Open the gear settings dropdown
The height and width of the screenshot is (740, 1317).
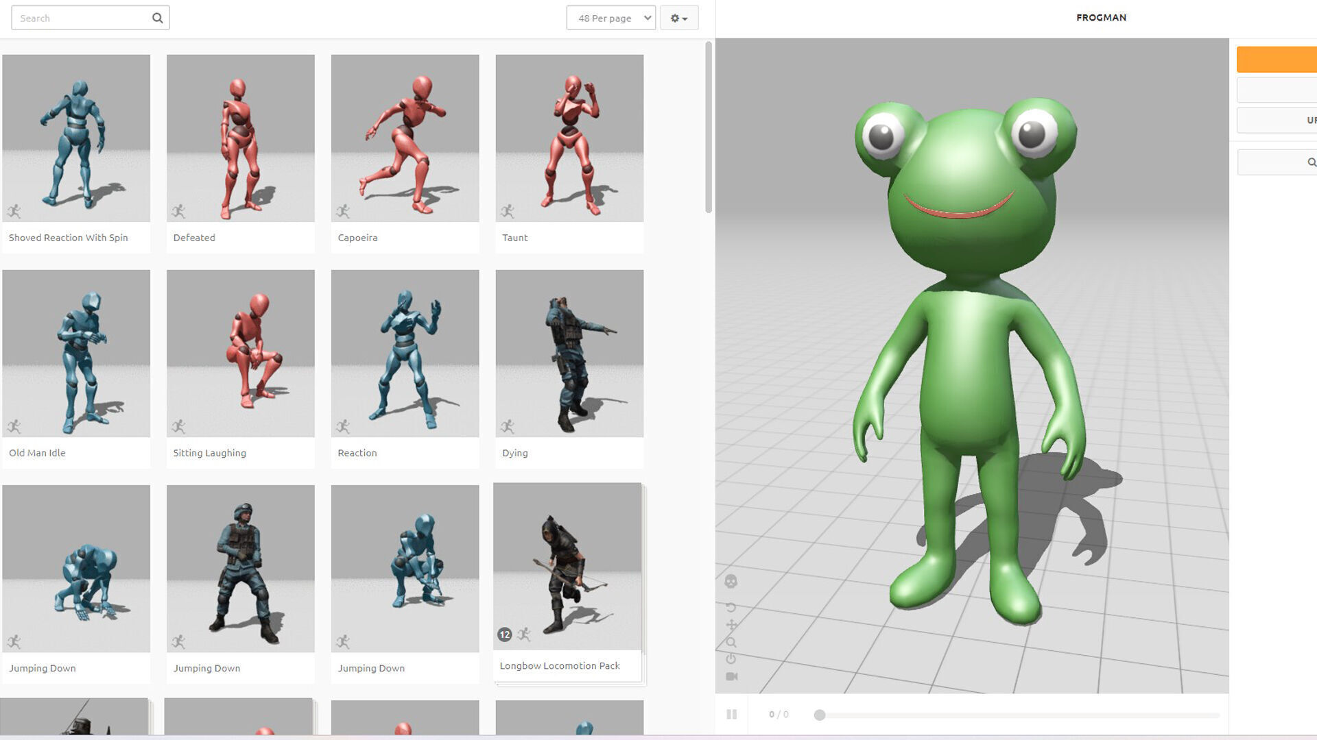pos(679,18)
